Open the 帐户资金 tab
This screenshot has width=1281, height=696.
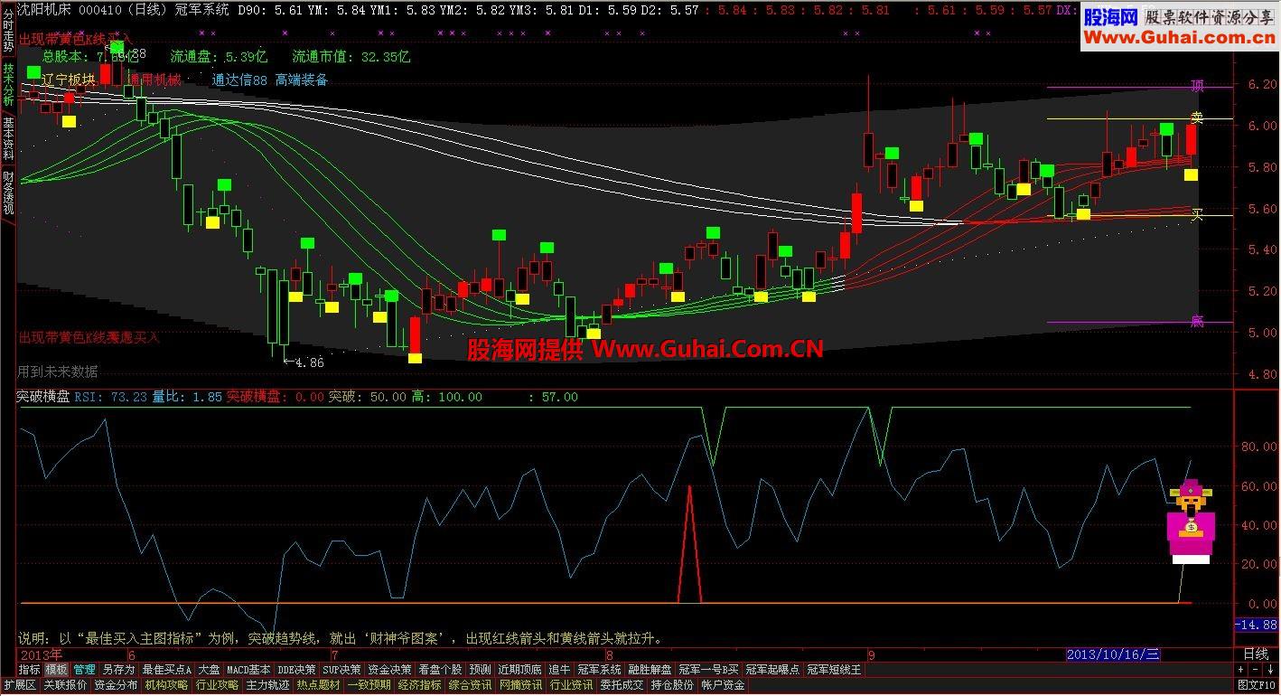coord(723,685)
